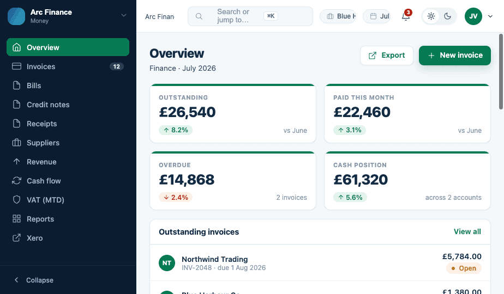The height and width of the screenshot is (294, 504).
Task: Create a New invoice
Action: pyautogui.click(x=455, y=55)
